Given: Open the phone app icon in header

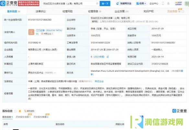Looking at the screenshot, I should (163, 4).
